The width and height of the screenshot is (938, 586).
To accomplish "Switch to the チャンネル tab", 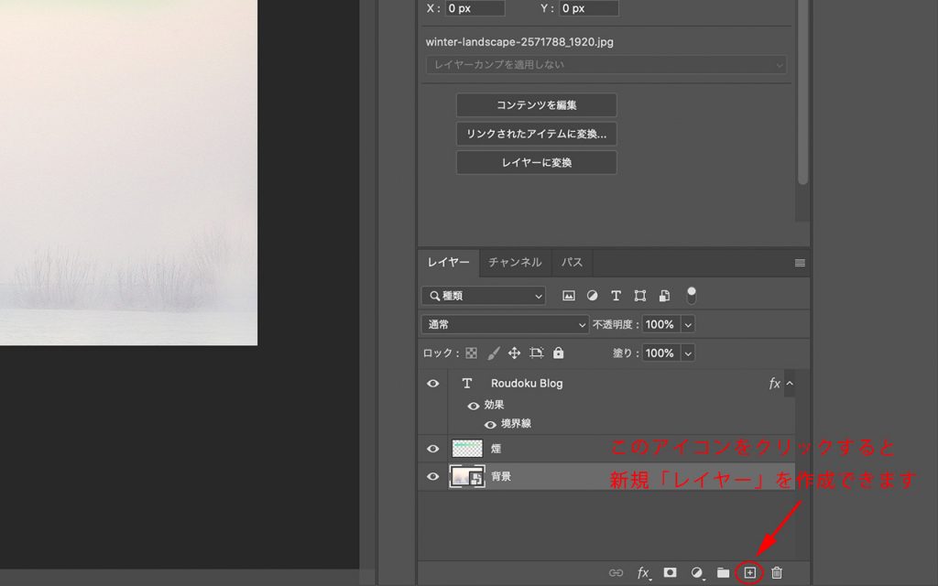I will pos(515,263).
